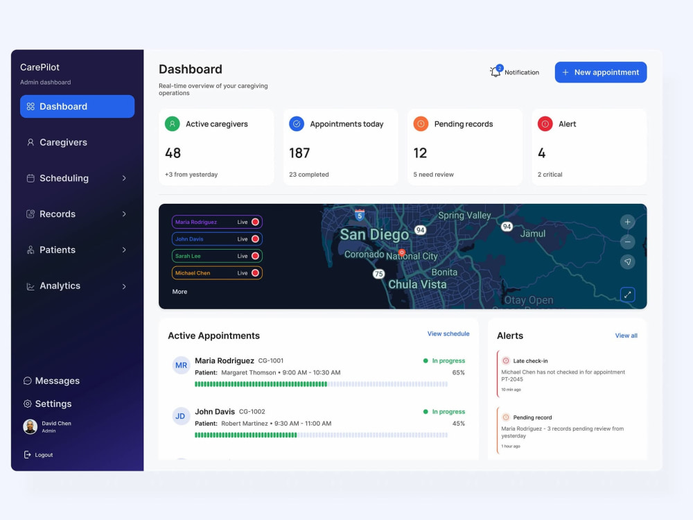Click the Caregivers person icon
The width and height of the screenshot is (693, 520).
point(30,142)
